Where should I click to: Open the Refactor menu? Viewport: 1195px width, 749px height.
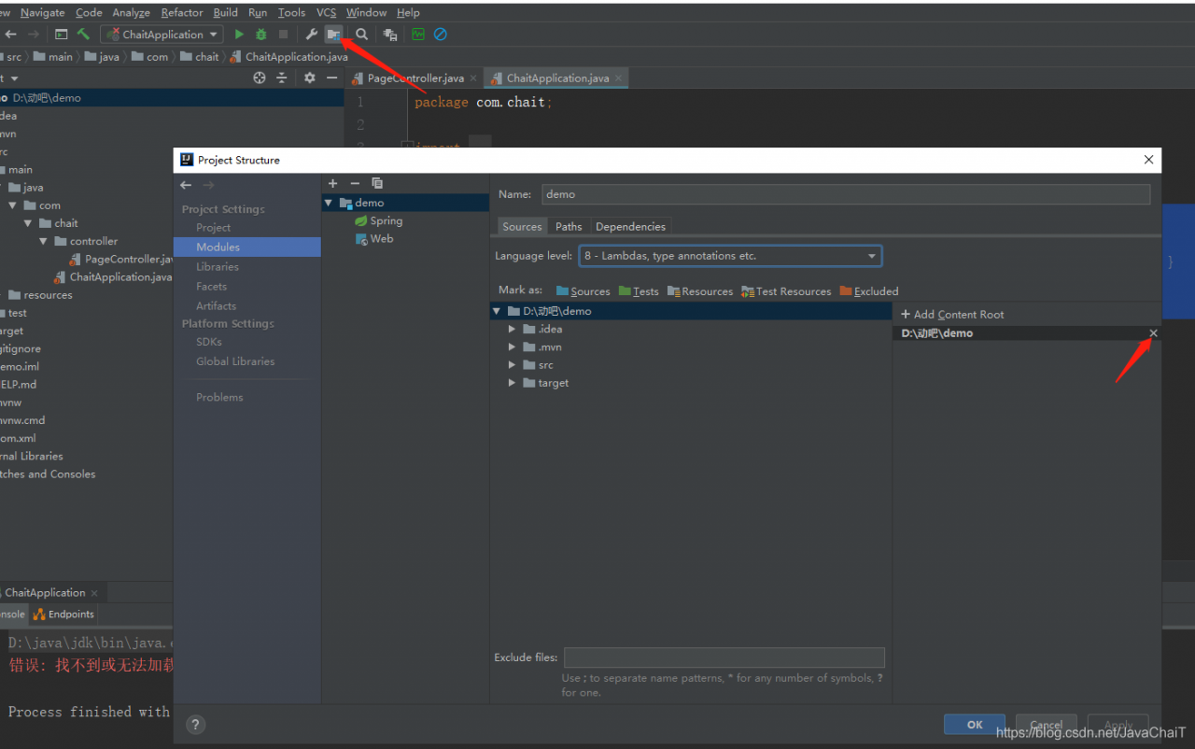point(182,12)
